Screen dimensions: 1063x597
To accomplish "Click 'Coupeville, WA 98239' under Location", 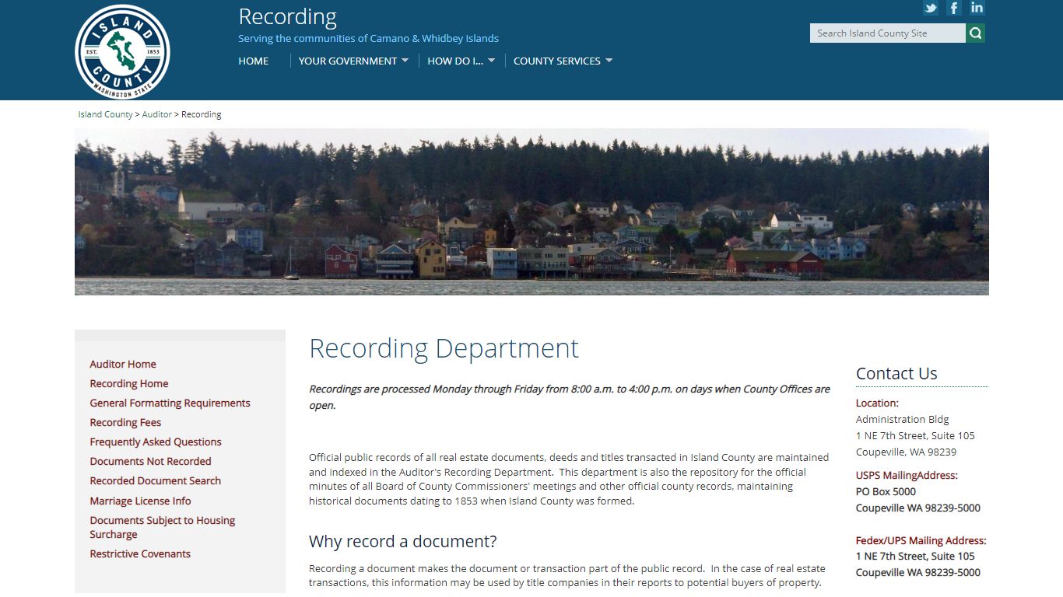I will point(907,452).
